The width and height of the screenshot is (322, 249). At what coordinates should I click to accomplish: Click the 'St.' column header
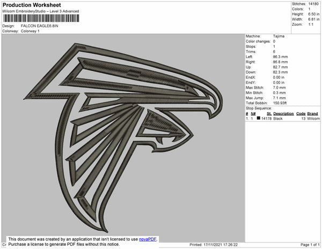269,114
